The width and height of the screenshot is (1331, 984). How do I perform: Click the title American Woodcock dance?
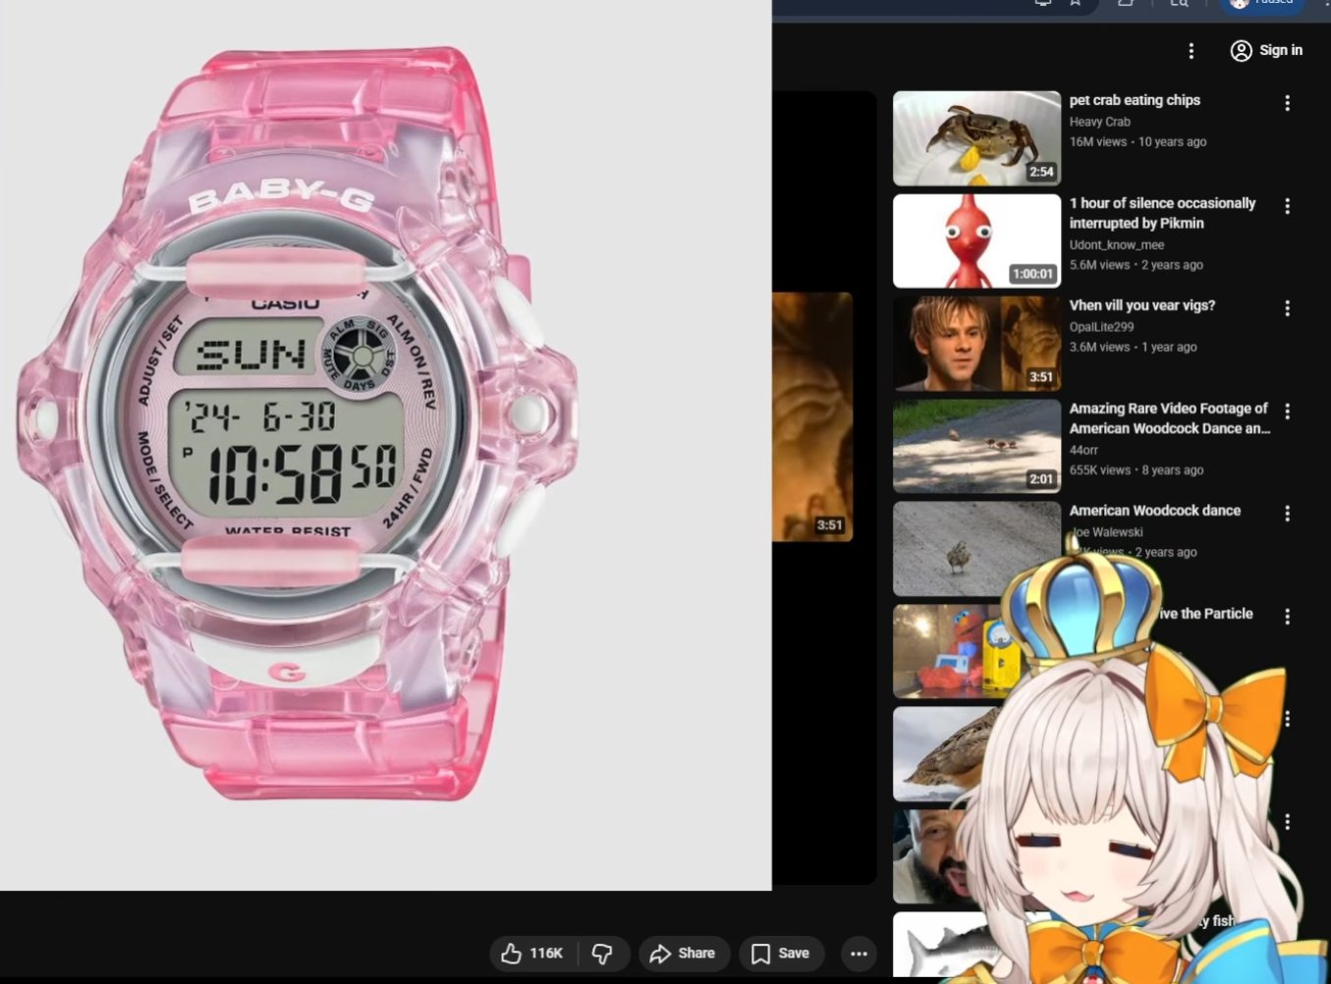click(1155, 511)
